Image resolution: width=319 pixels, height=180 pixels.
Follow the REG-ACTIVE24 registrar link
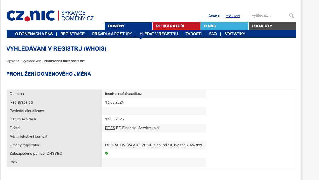click(x=119, y=145)
